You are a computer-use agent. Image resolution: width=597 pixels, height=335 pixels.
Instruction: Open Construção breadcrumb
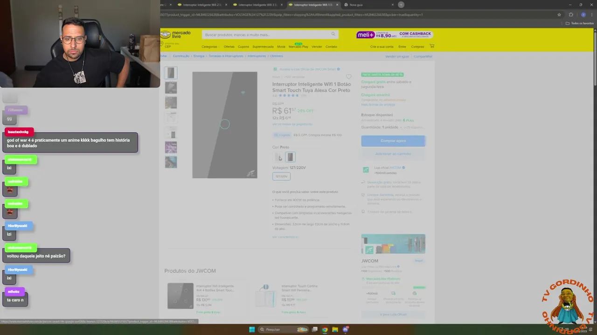(x=181, y=56)
